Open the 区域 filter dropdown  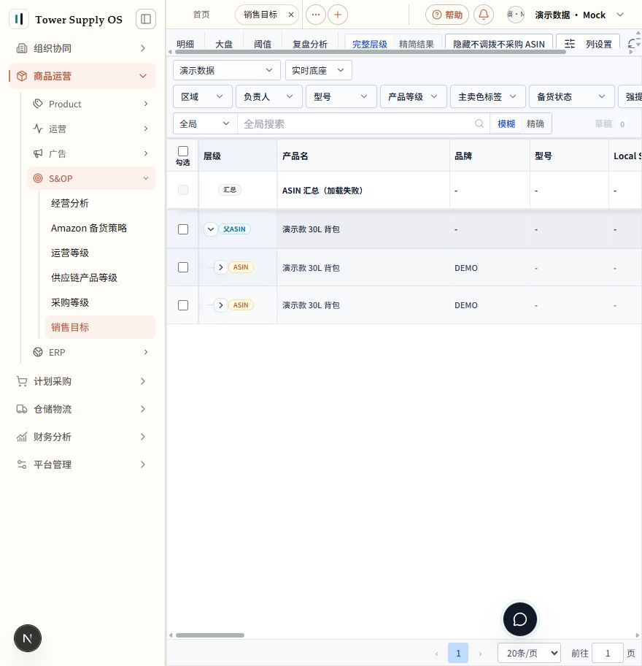(202, 96)
